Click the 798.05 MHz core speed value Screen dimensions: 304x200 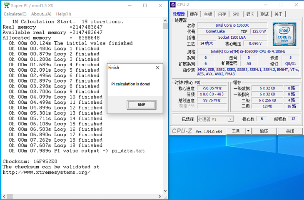(212, 88)
